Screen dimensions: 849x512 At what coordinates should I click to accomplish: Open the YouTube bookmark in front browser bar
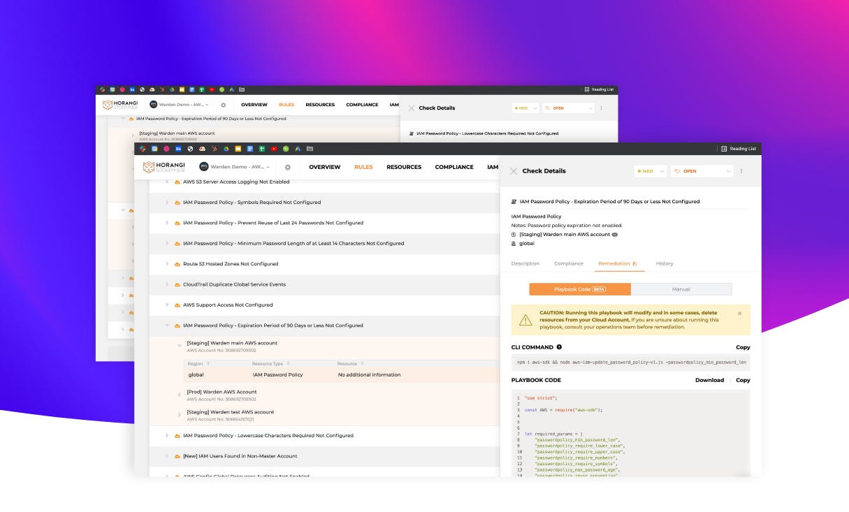pyautogui.click(x=274, y=149)
